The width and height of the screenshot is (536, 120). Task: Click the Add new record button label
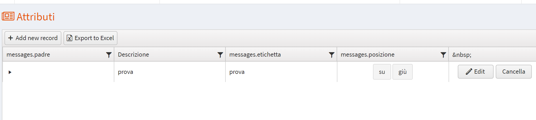[36, 38]
